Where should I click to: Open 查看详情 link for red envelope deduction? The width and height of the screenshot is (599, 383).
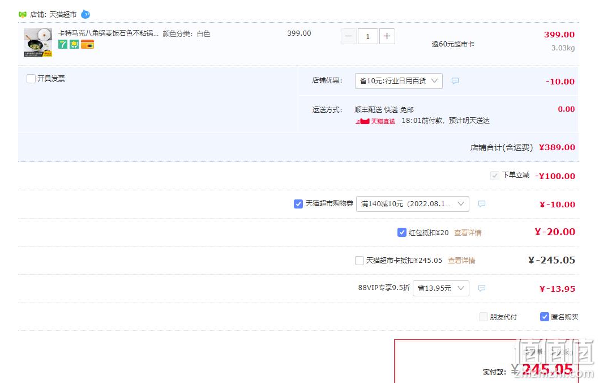(x=468, y=233)
